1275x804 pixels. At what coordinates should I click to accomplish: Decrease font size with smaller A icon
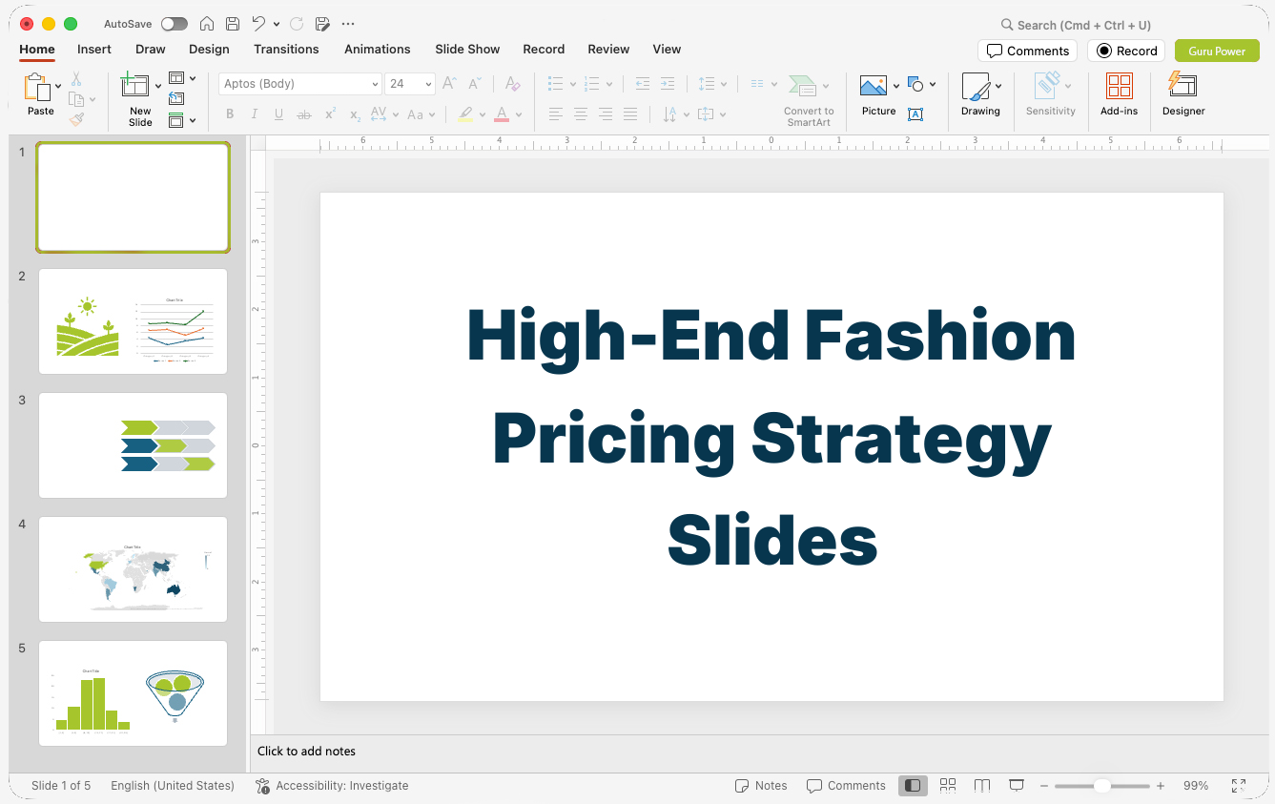(x=474, y=84)
